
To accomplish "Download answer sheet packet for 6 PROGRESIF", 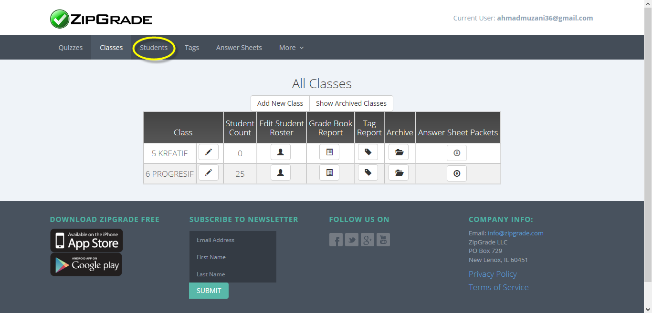I will [x=457, y=173].
